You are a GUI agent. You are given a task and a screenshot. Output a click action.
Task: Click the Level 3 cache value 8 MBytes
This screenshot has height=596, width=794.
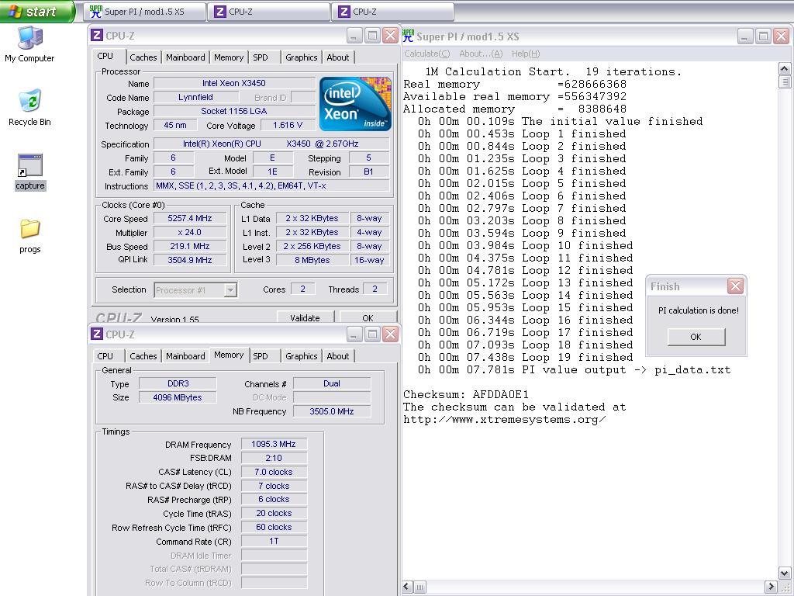pyautogui.click(x=312, y=260)
